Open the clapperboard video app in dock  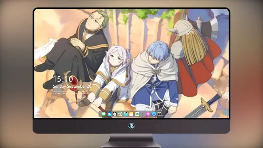pyautogui.click(x=126, y=114)
